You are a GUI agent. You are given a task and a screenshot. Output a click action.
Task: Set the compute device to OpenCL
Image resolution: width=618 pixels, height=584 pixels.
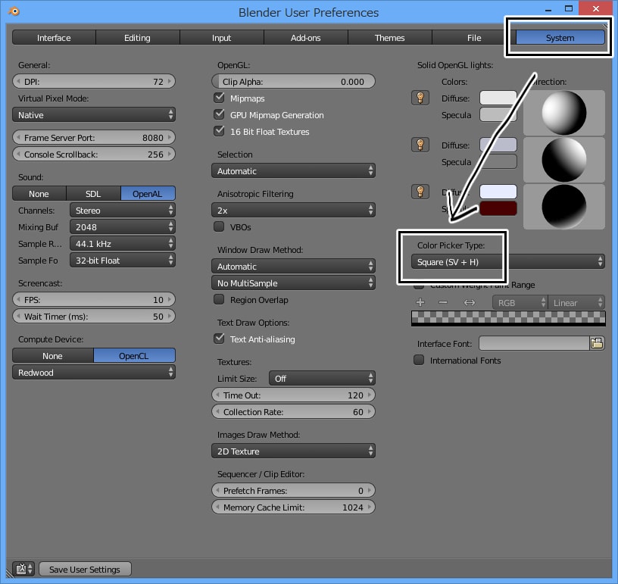[134, 355]
